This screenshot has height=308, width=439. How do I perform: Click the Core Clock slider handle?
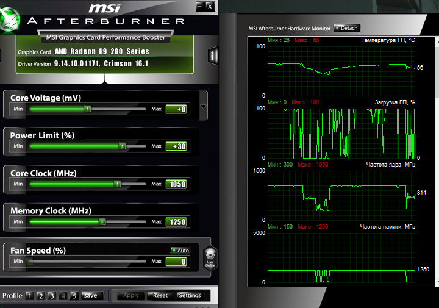coord(118,184)
